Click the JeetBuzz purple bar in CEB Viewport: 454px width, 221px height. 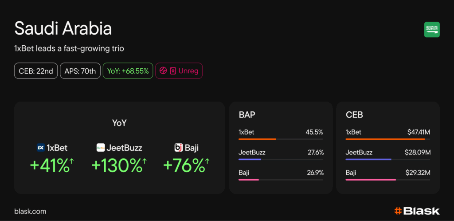[368, 159]
